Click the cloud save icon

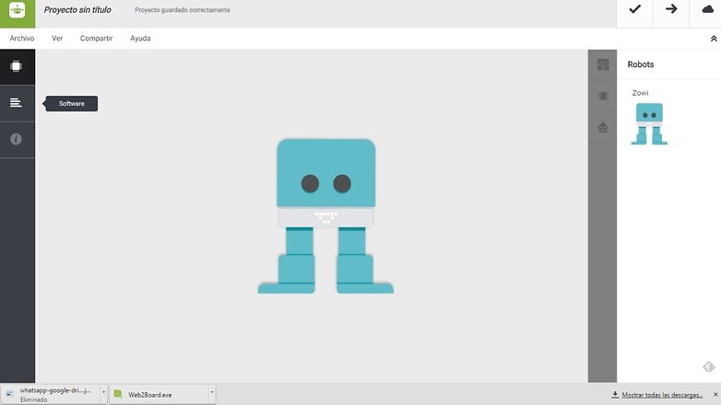(x=707, y=9)
